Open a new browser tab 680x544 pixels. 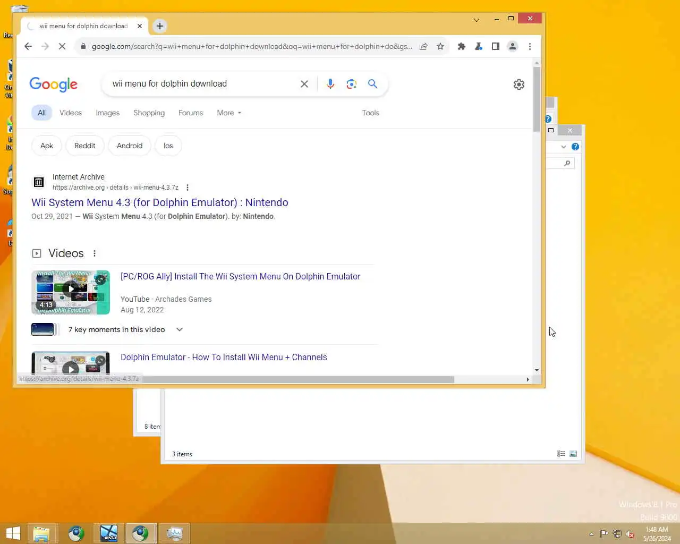pos(159,26)
